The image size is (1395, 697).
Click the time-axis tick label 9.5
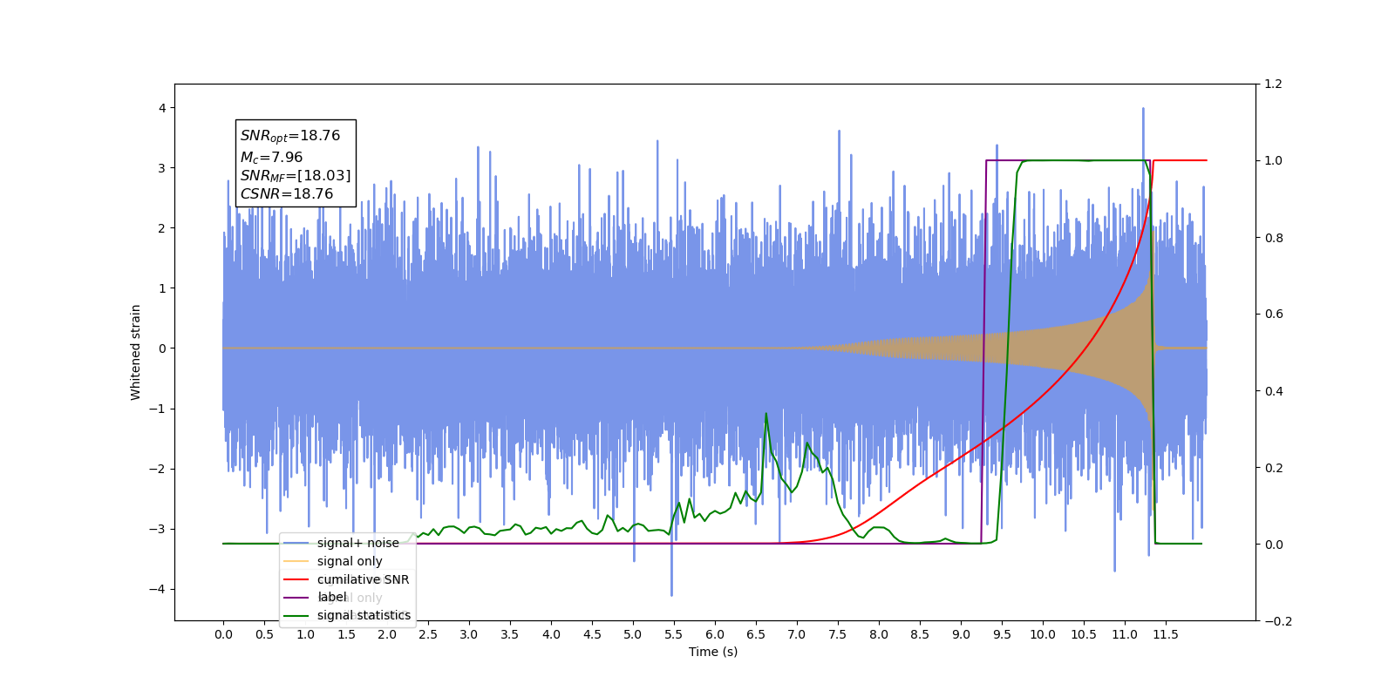1002,634
